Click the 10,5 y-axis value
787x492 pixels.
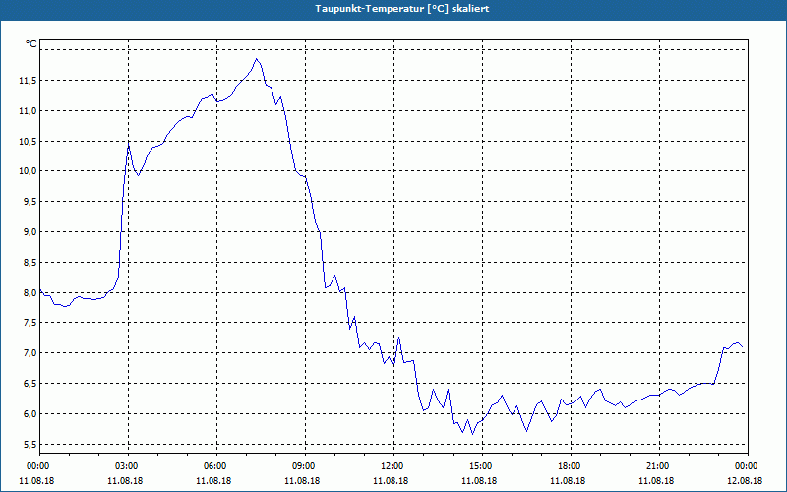28,141
